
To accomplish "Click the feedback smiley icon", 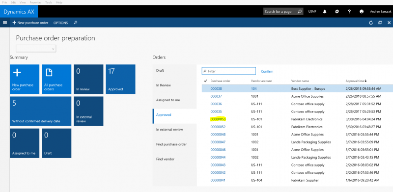I will [362, 11].
